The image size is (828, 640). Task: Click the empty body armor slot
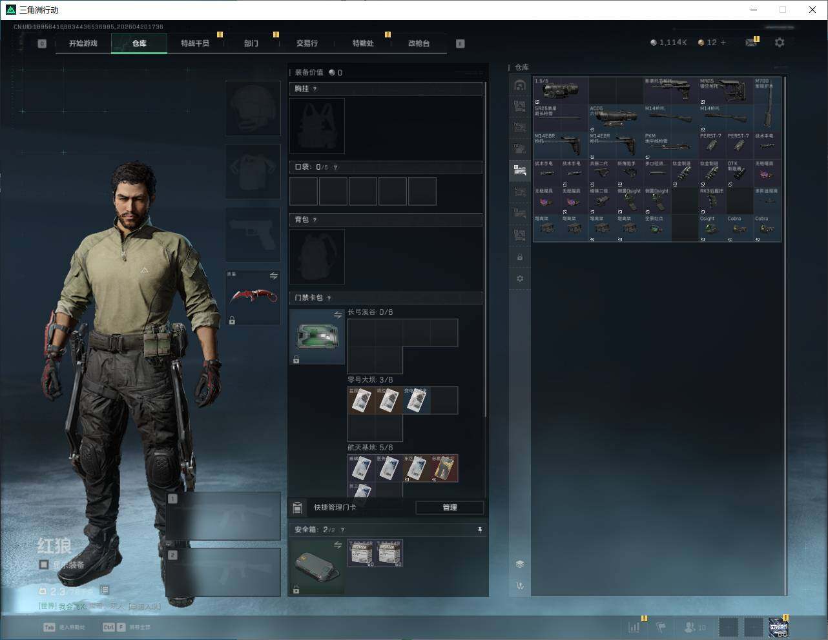(253, 172)
